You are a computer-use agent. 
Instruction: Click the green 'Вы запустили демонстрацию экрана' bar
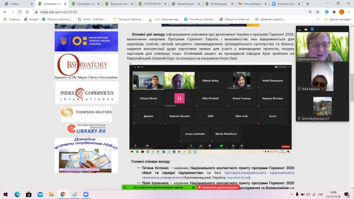(159, 187)
